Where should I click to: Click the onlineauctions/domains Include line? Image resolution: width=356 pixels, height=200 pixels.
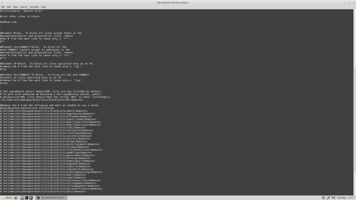coord(50,180)
